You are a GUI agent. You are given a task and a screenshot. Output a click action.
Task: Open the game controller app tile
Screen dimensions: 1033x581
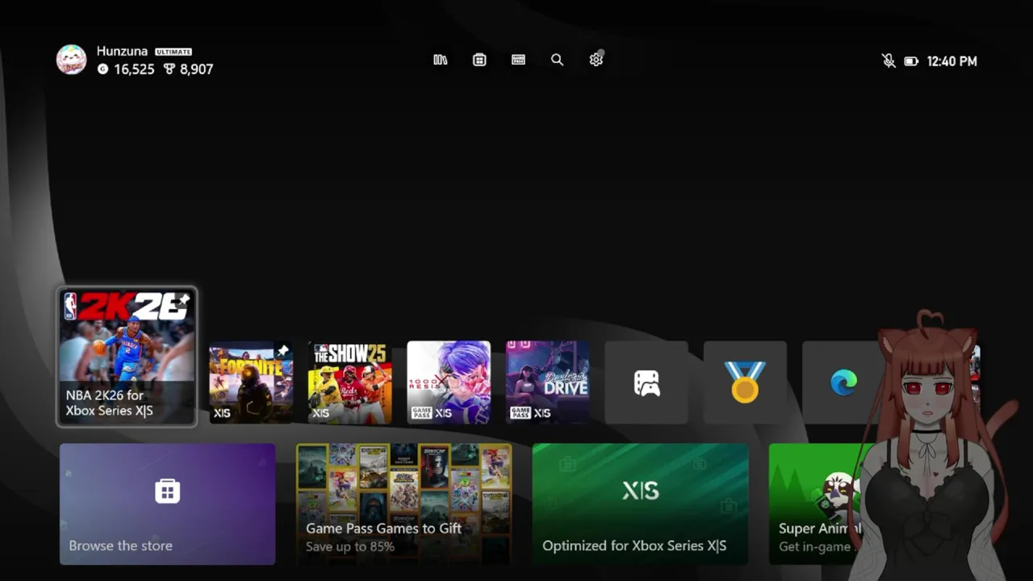coord(646,382)
